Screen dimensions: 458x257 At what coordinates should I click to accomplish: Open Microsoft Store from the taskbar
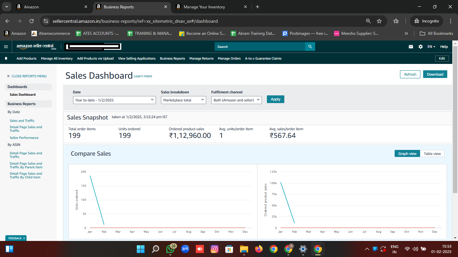coord(229,249)
